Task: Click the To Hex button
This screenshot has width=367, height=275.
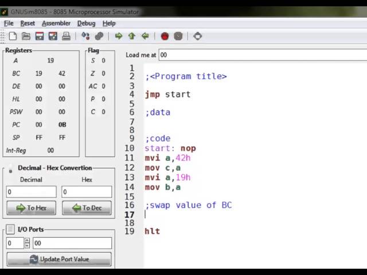Action: pyautogui.click(x=32, y=207)
